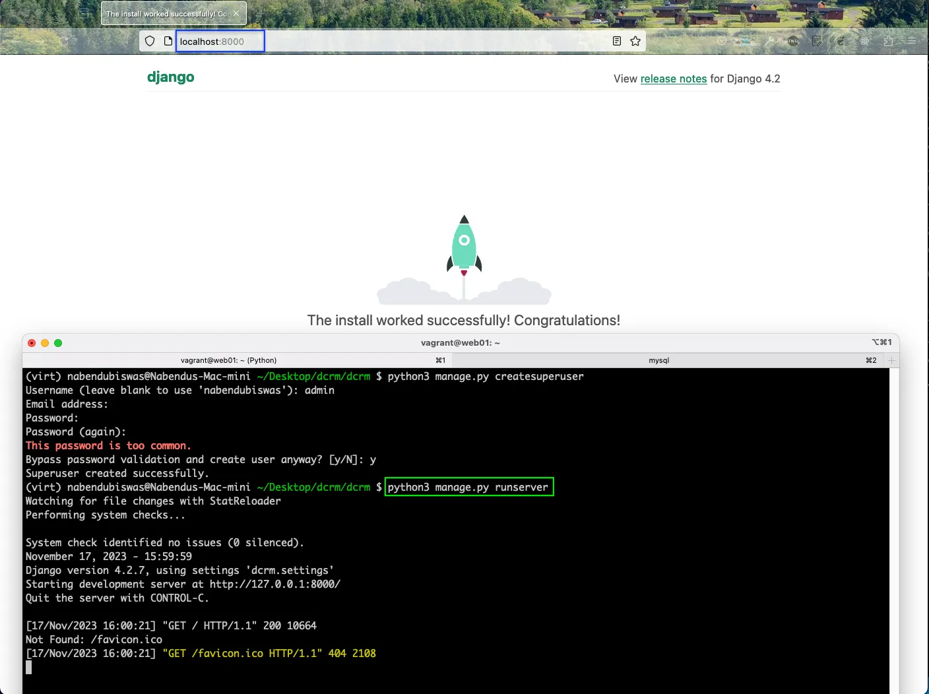Image resolution: width=929 pixels, height=694 pixels.
Task: Maximize terminal with green button
Action: [58, 343]
